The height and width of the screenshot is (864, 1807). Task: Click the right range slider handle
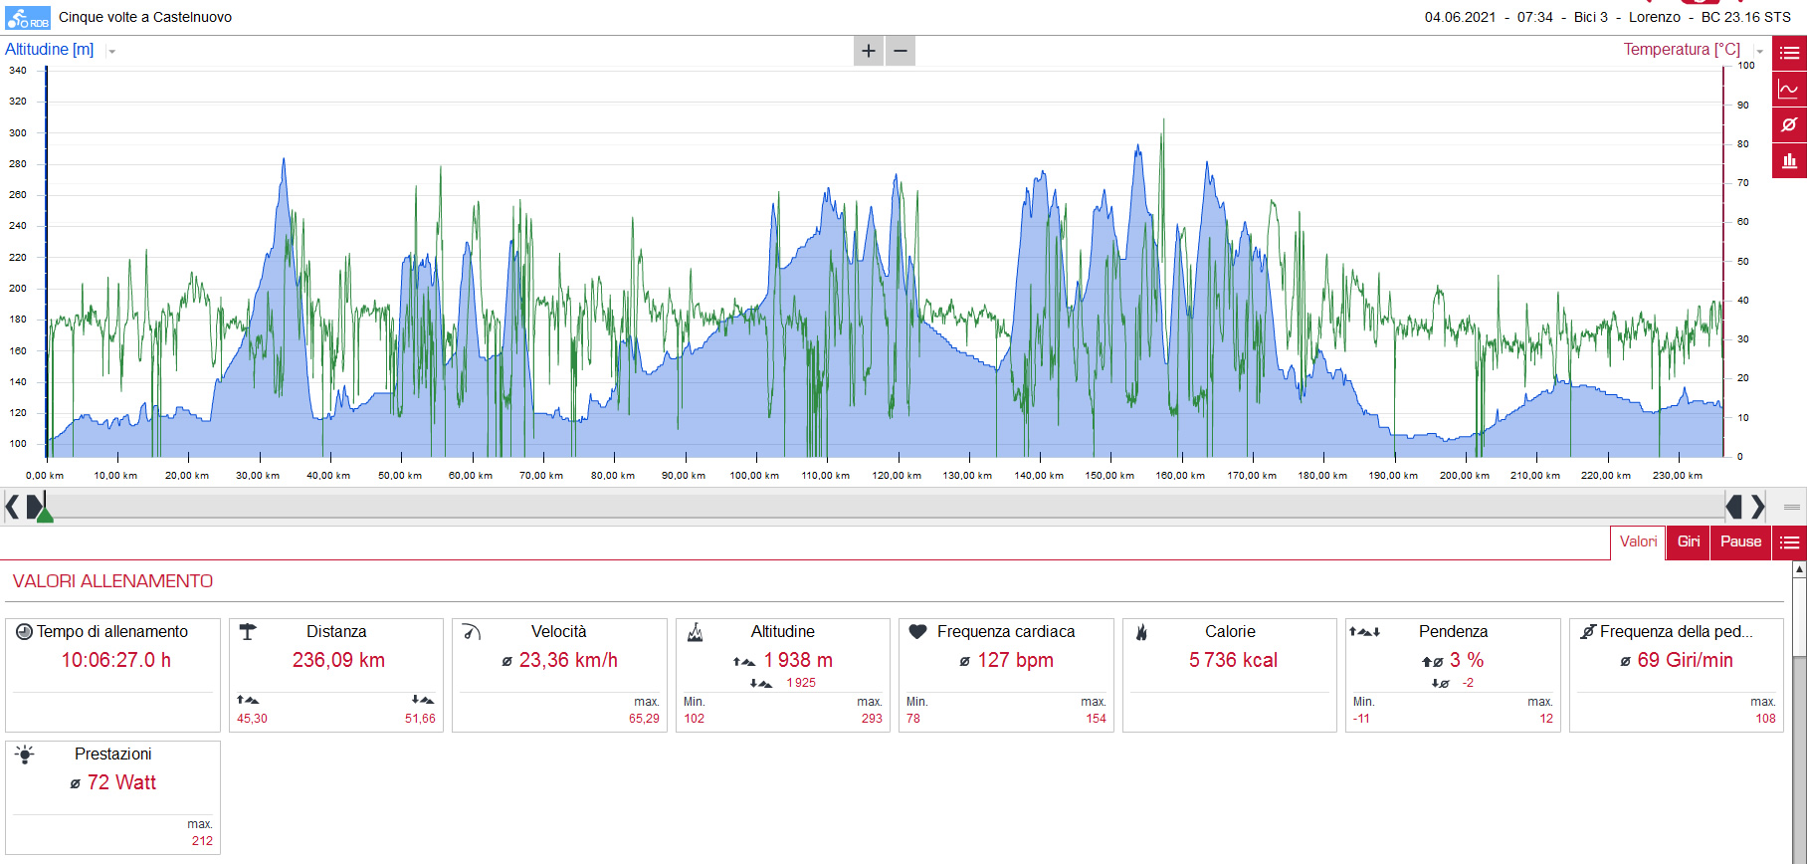tap(1734, 508)
